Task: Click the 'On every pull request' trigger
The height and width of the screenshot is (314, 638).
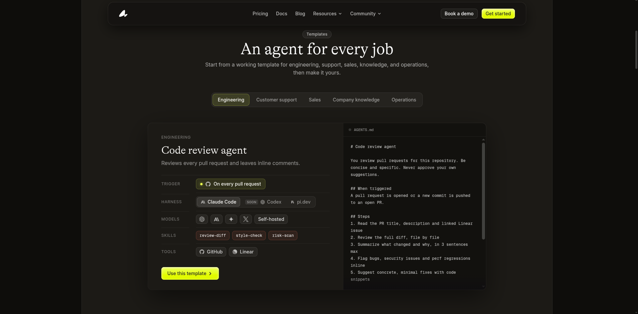Action: coord(231,184)
